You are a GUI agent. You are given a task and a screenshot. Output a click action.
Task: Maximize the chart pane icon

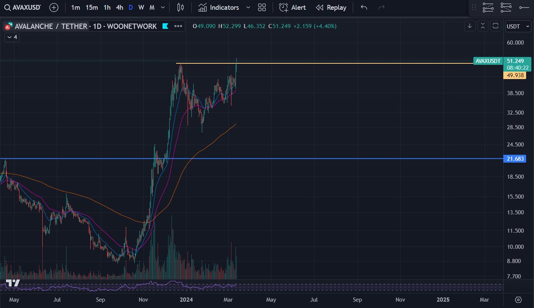495,26
